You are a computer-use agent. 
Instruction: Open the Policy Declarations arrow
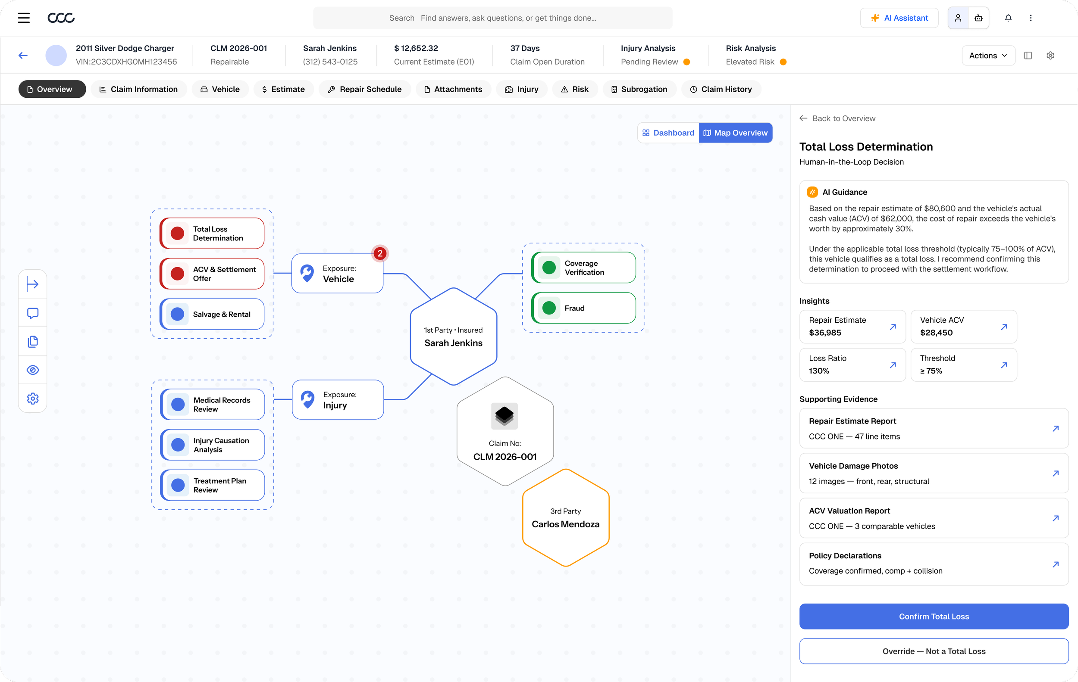1056,564
